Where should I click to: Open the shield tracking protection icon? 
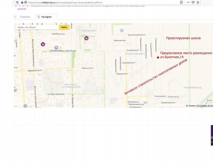(x=17, y=2)
